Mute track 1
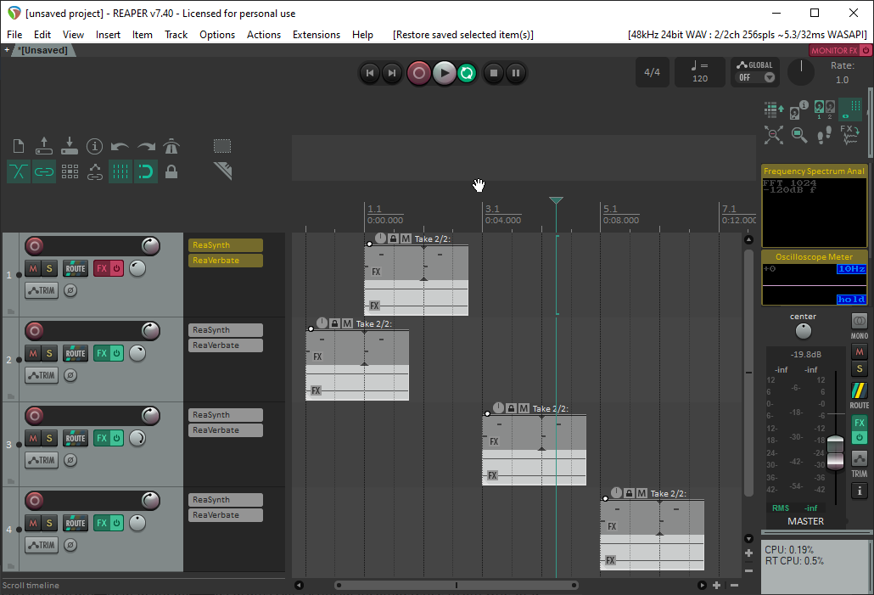874x595 pixels. pos(33,268)
